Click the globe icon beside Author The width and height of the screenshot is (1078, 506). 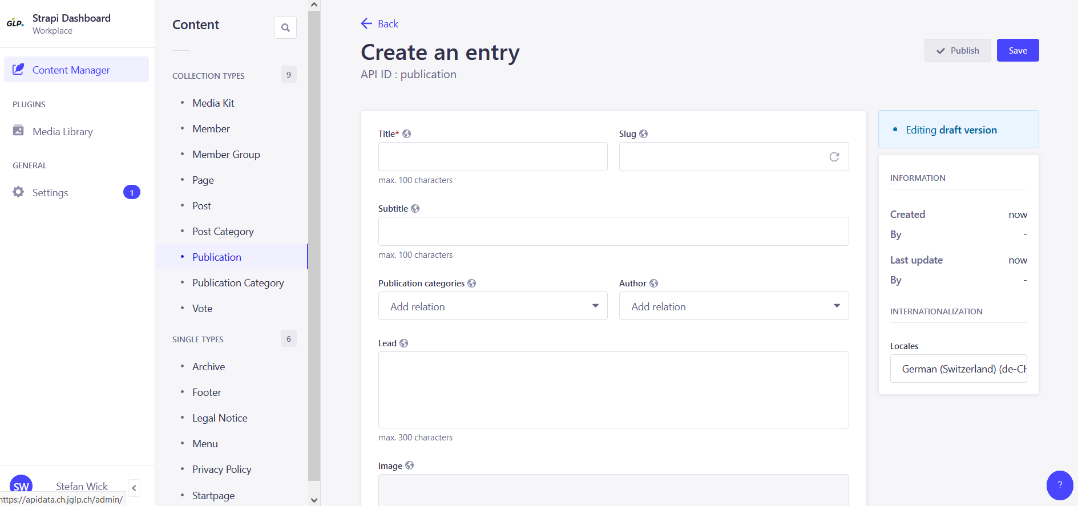pyautogui.click(x=653, y=283)
